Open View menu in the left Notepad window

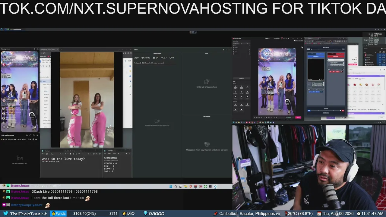pyautogui.click(x=52, y=154)
